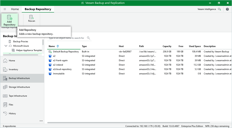Screen dimensions: 232x128
Task: Go to Storage Infrastructure view
Action: pyautogui.click(x=19, y=87)
